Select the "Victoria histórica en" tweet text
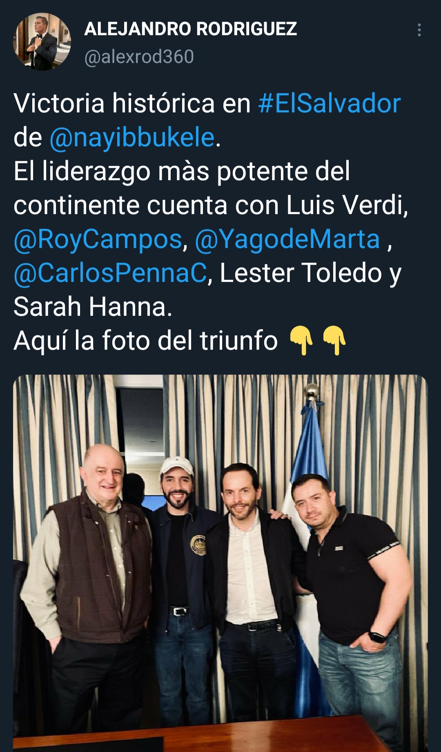This screenshot has height=752, width=441. 132,103
